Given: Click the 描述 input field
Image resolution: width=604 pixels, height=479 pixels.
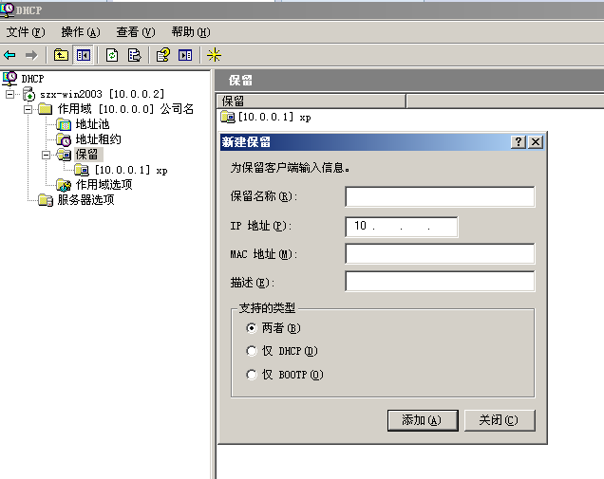Looking at the screenshot, I should [x=440, y=282].
